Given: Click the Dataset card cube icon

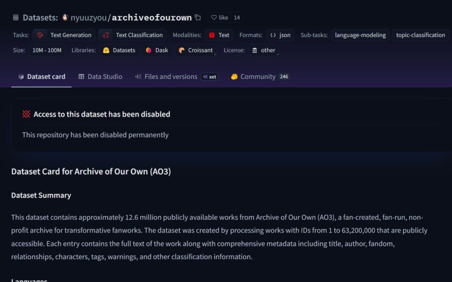Looking at the screenshot, I should (21, 77).
